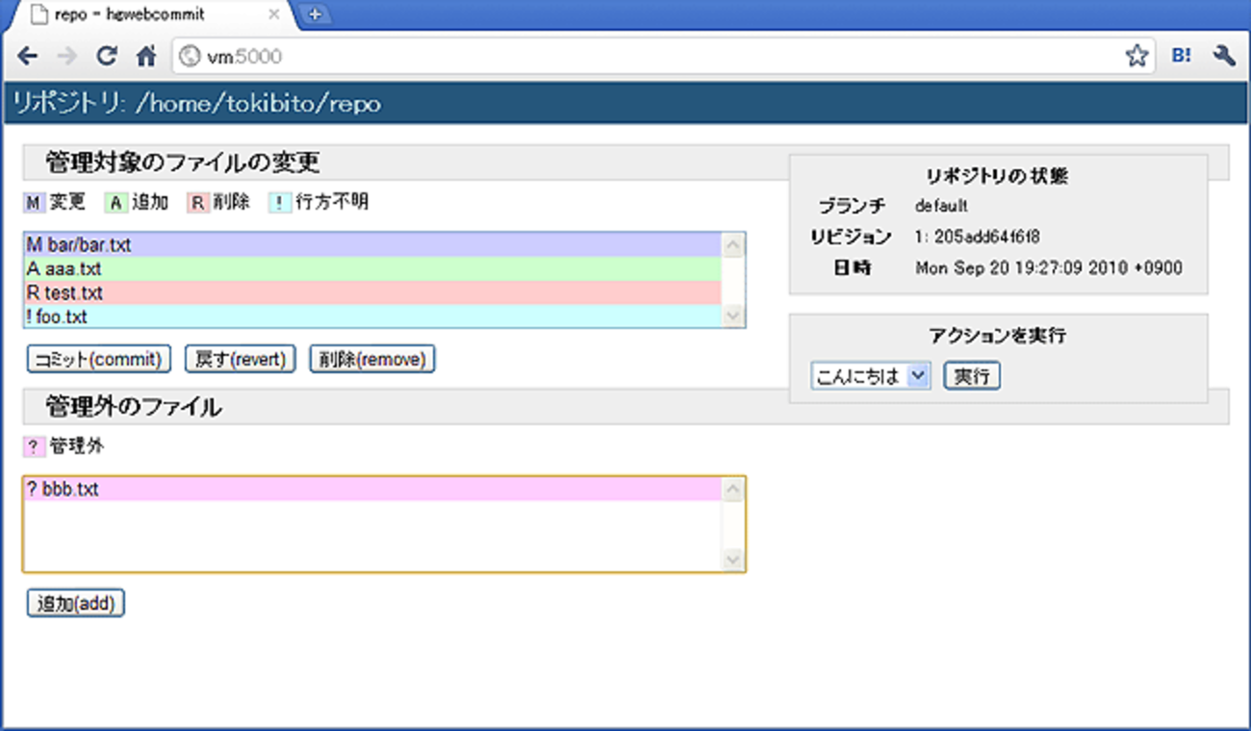Open the Hatena B! bookmark extension
Screen dimensions: 1251x731
click(x=1182, y=57)
